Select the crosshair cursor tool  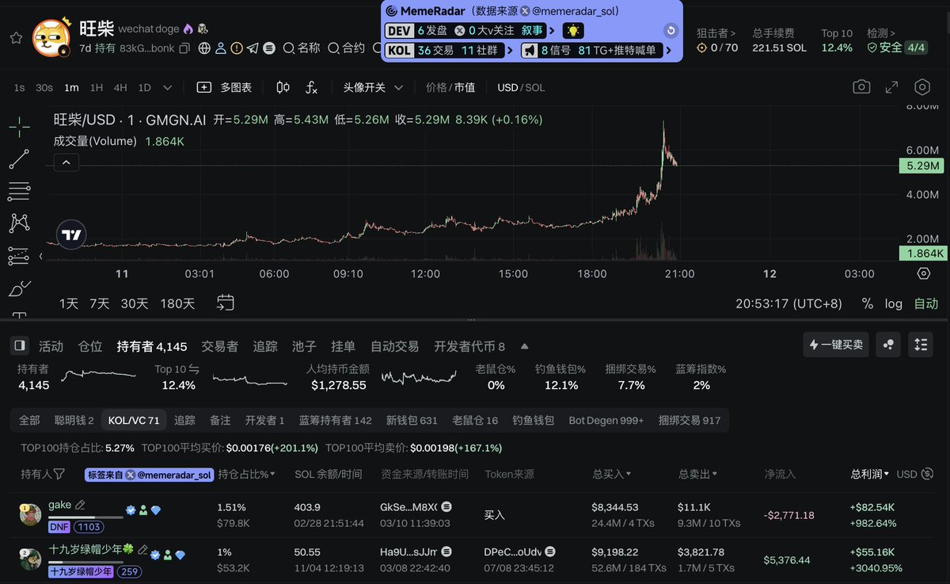tap(19, 126)
